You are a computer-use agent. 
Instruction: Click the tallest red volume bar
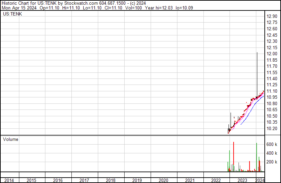234,155
